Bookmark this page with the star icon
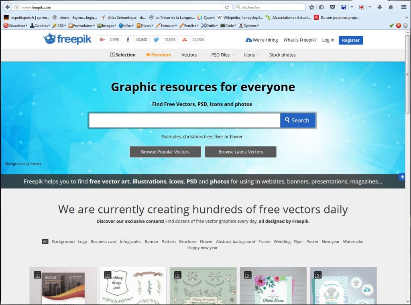 tap(311, 7)
